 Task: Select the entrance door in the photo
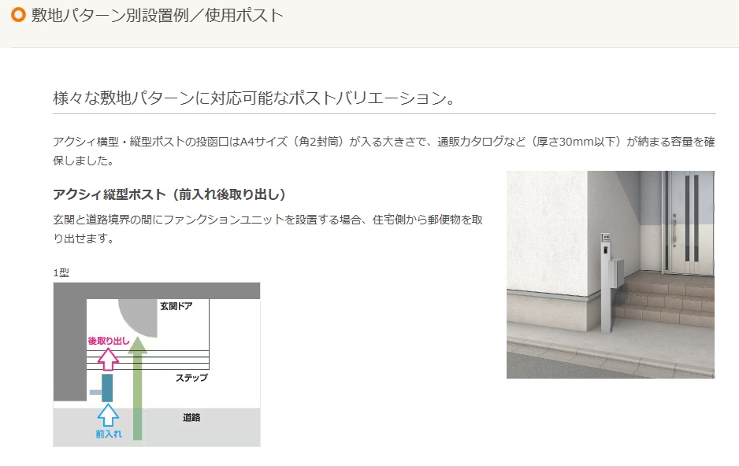click(x=688, y=220)
